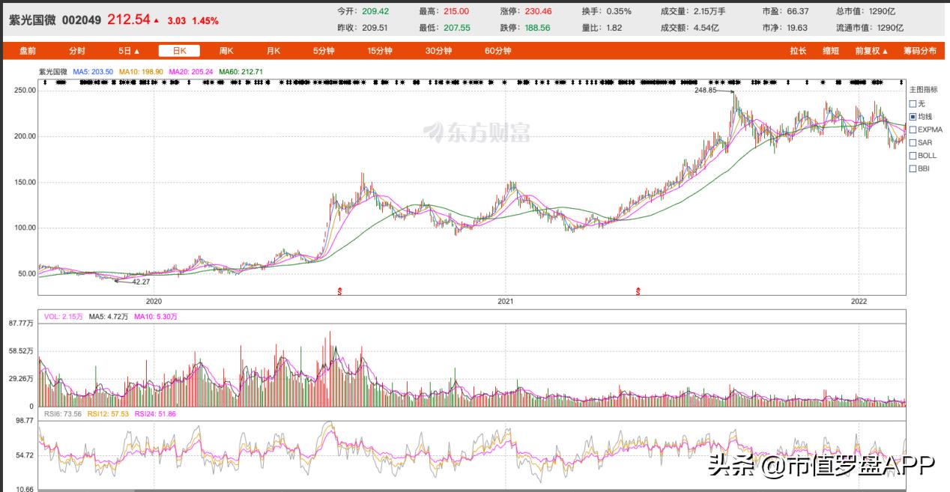
Task: Switch to the 盘前 pre-market tab
Action: tap(27, 51)
